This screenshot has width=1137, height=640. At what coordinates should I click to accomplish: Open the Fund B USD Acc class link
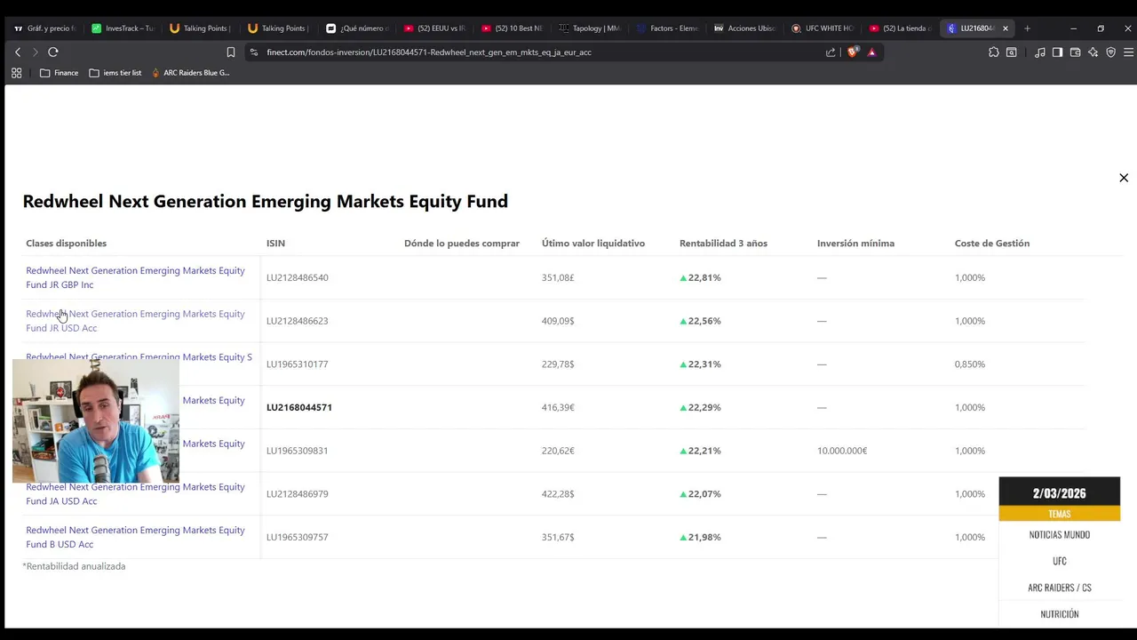pos(135,537)
